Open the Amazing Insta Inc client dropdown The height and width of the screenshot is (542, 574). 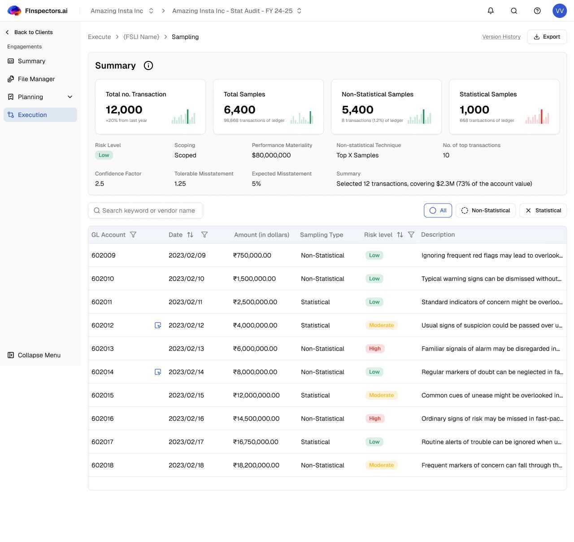tap(122, 11)
